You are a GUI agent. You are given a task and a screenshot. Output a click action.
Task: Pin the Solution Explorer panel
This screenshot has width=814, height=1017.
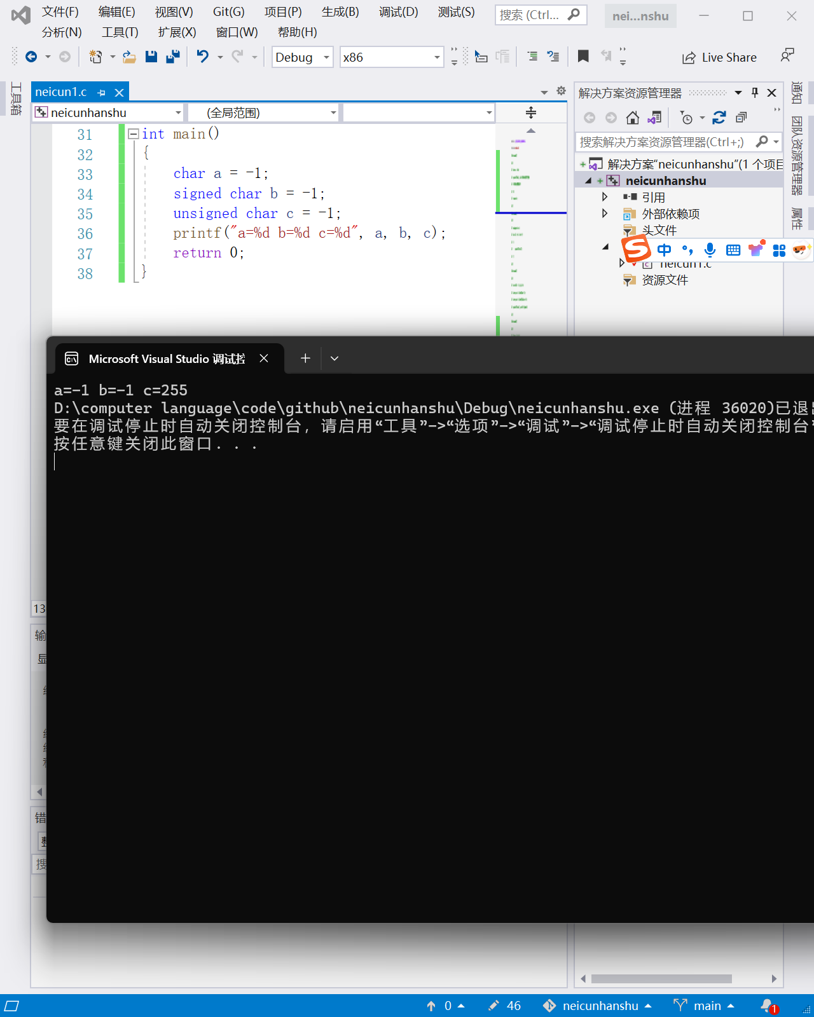[x=755, y=93]
